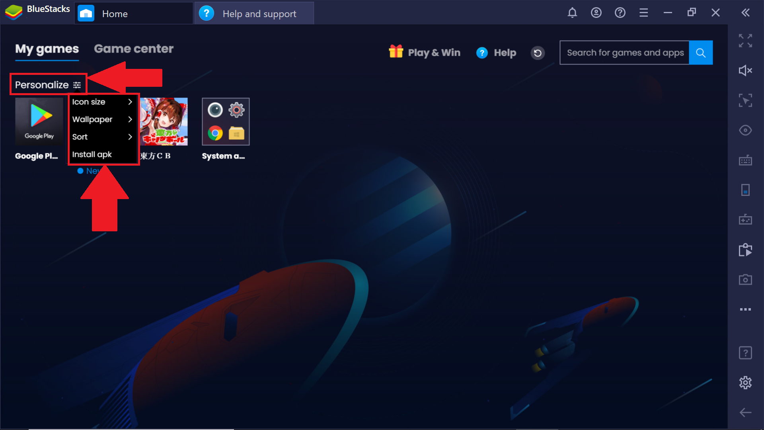Toggle eye icon in sidebar
Screen dimensions: 764x430
(x=745, y=130)
